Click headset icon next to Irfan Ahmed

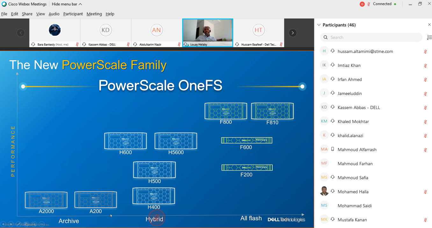[333, 79]
